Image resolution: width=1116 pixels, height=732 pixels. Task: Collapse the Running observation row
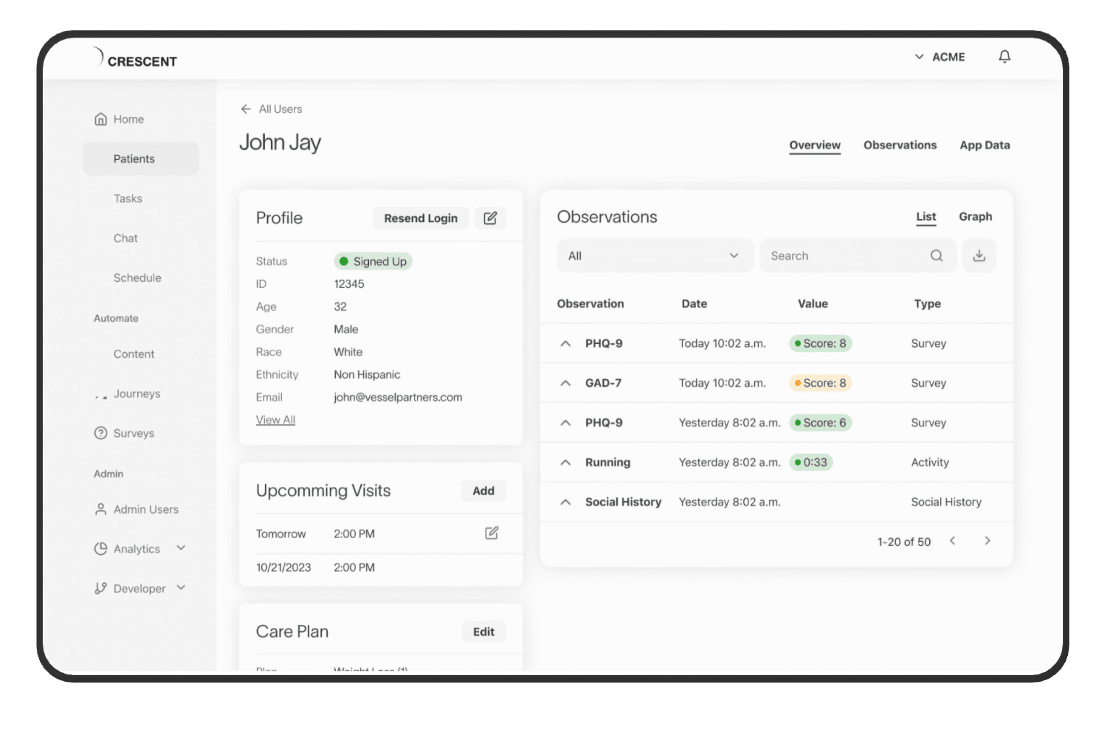(x=565, y=462)
